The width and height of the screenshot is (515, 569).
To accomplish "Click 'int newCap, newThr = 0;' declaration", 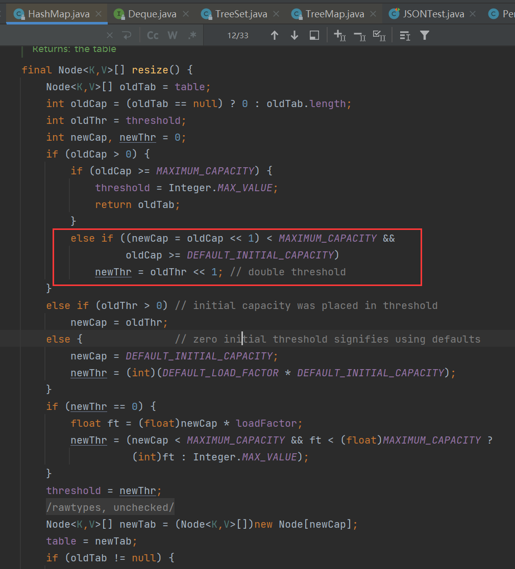I will [116, 138].
